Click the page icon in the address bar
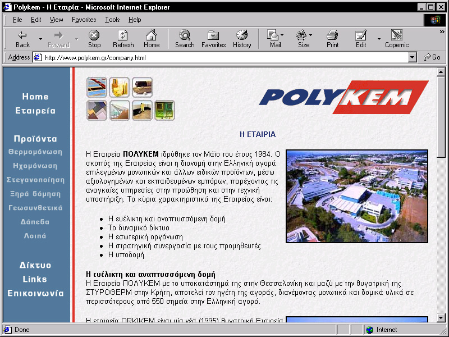Image resolution: width=449 pixels, height=337 pixels. [38, 58]
